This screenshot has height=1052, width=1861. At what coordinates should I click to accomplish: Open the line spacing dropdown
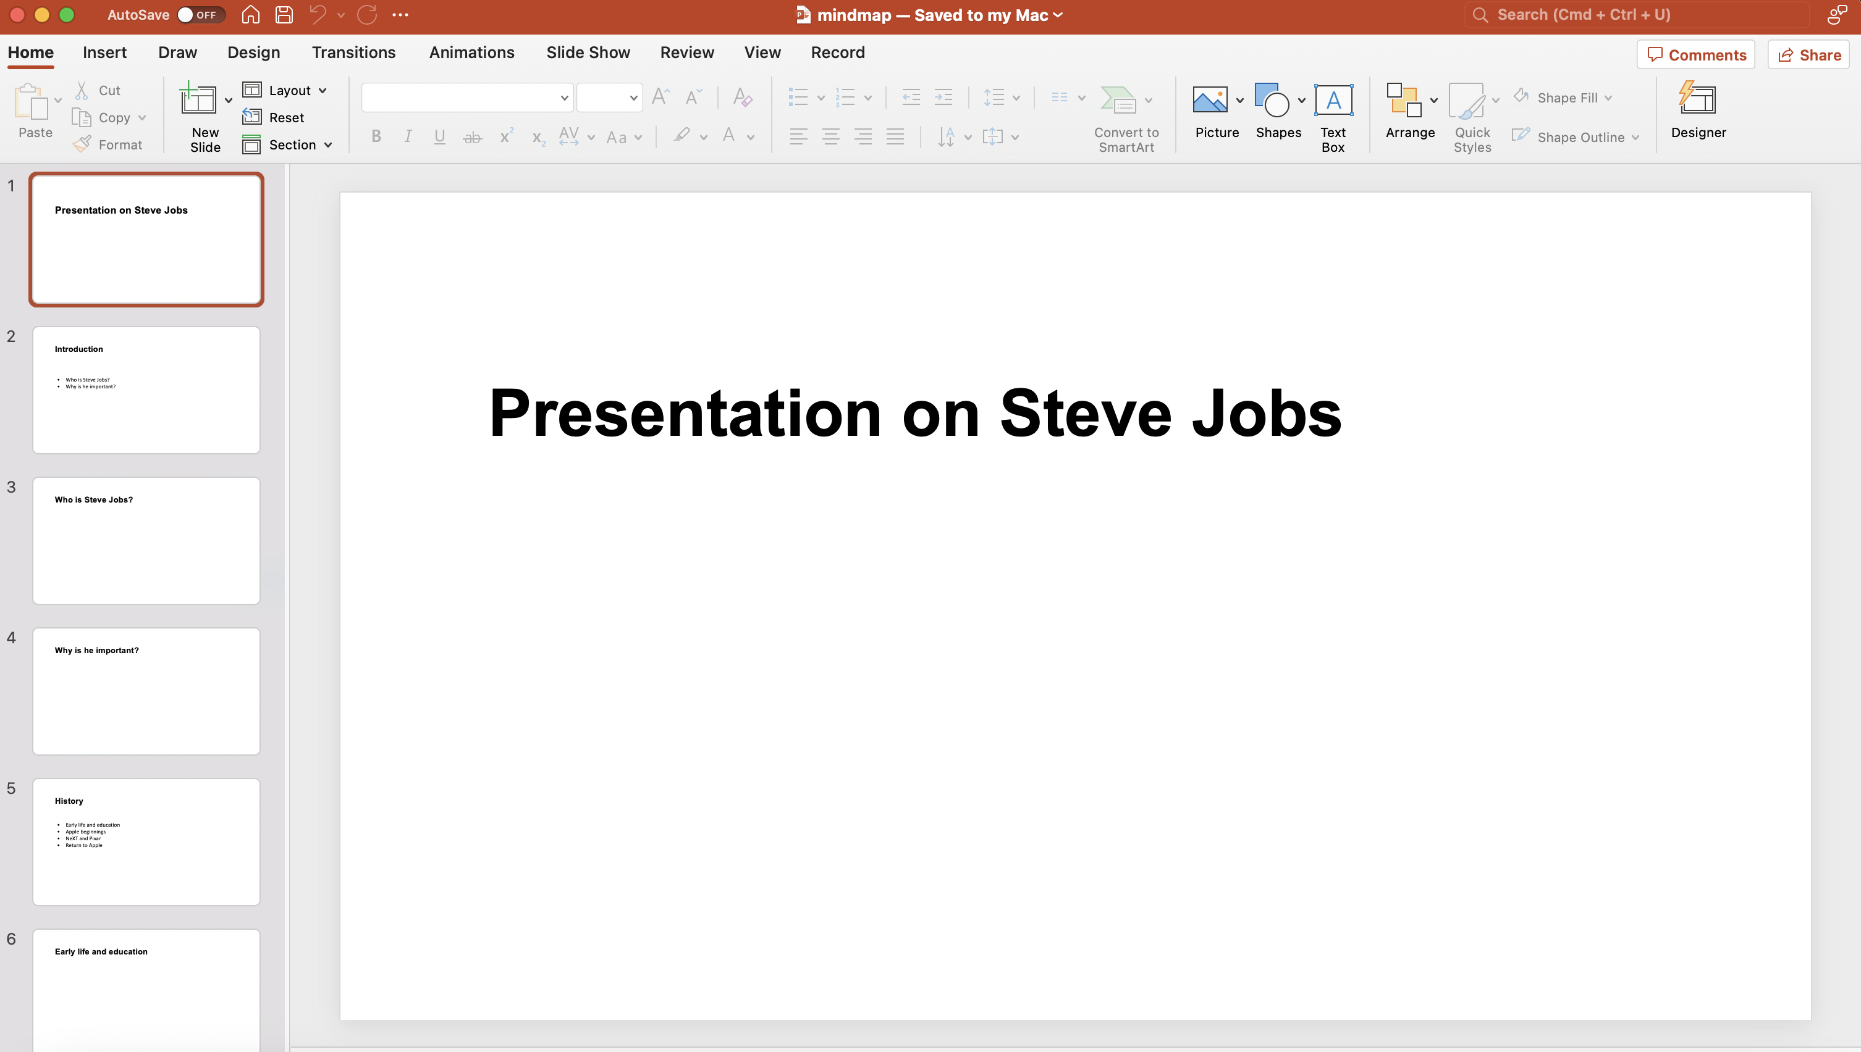[x=1016, y=98]
